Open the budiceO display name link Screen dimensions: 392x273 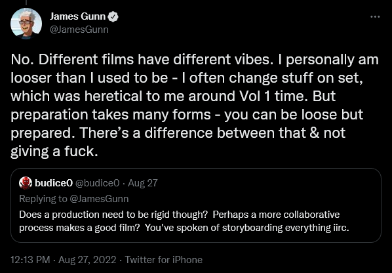(x=54, y=183)
